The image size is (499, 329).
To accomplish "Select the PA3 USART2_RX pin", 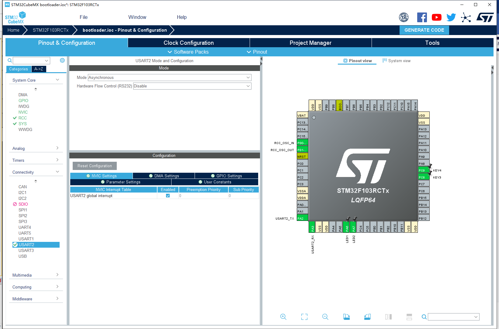I will [312, 227].
